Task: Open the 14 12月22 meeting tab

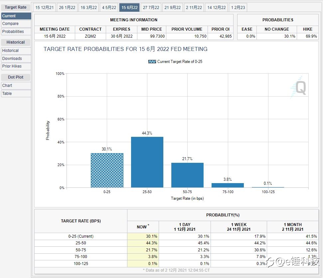Action: pos(217,8)
